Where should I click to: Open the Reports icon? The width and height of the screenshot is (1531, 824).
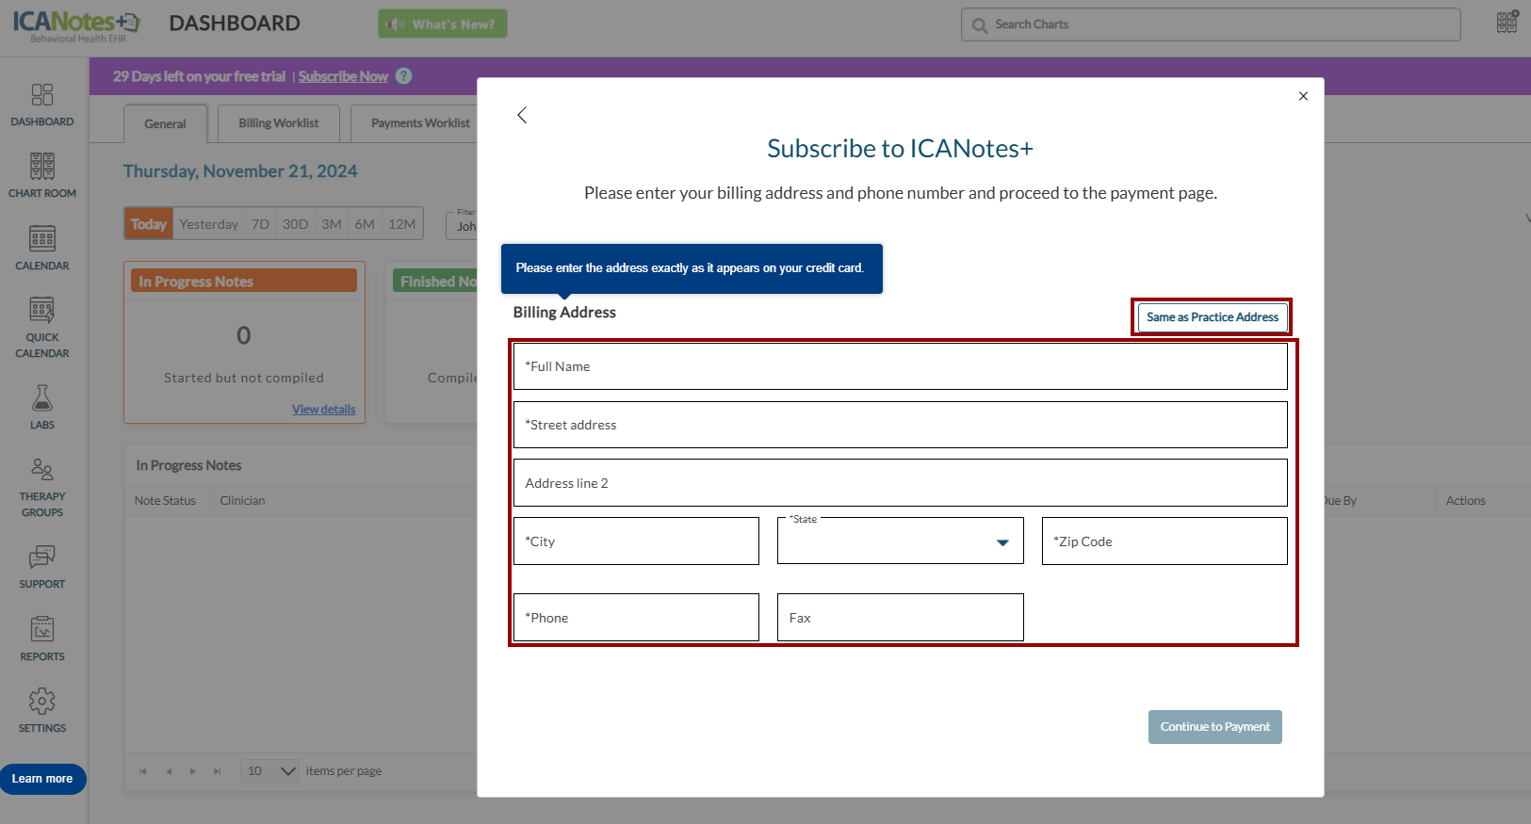42,629
